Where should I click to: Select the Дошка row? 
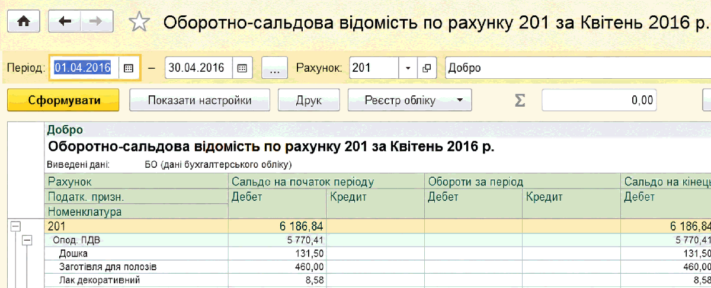tap(136, 254)
